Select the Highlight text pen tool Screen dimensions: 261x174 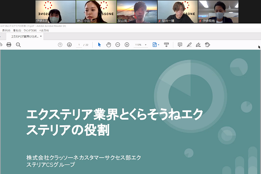point(189,45)
